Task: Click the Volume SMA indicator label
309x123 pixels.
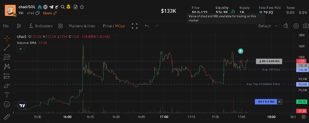Action: click(27, 43)
